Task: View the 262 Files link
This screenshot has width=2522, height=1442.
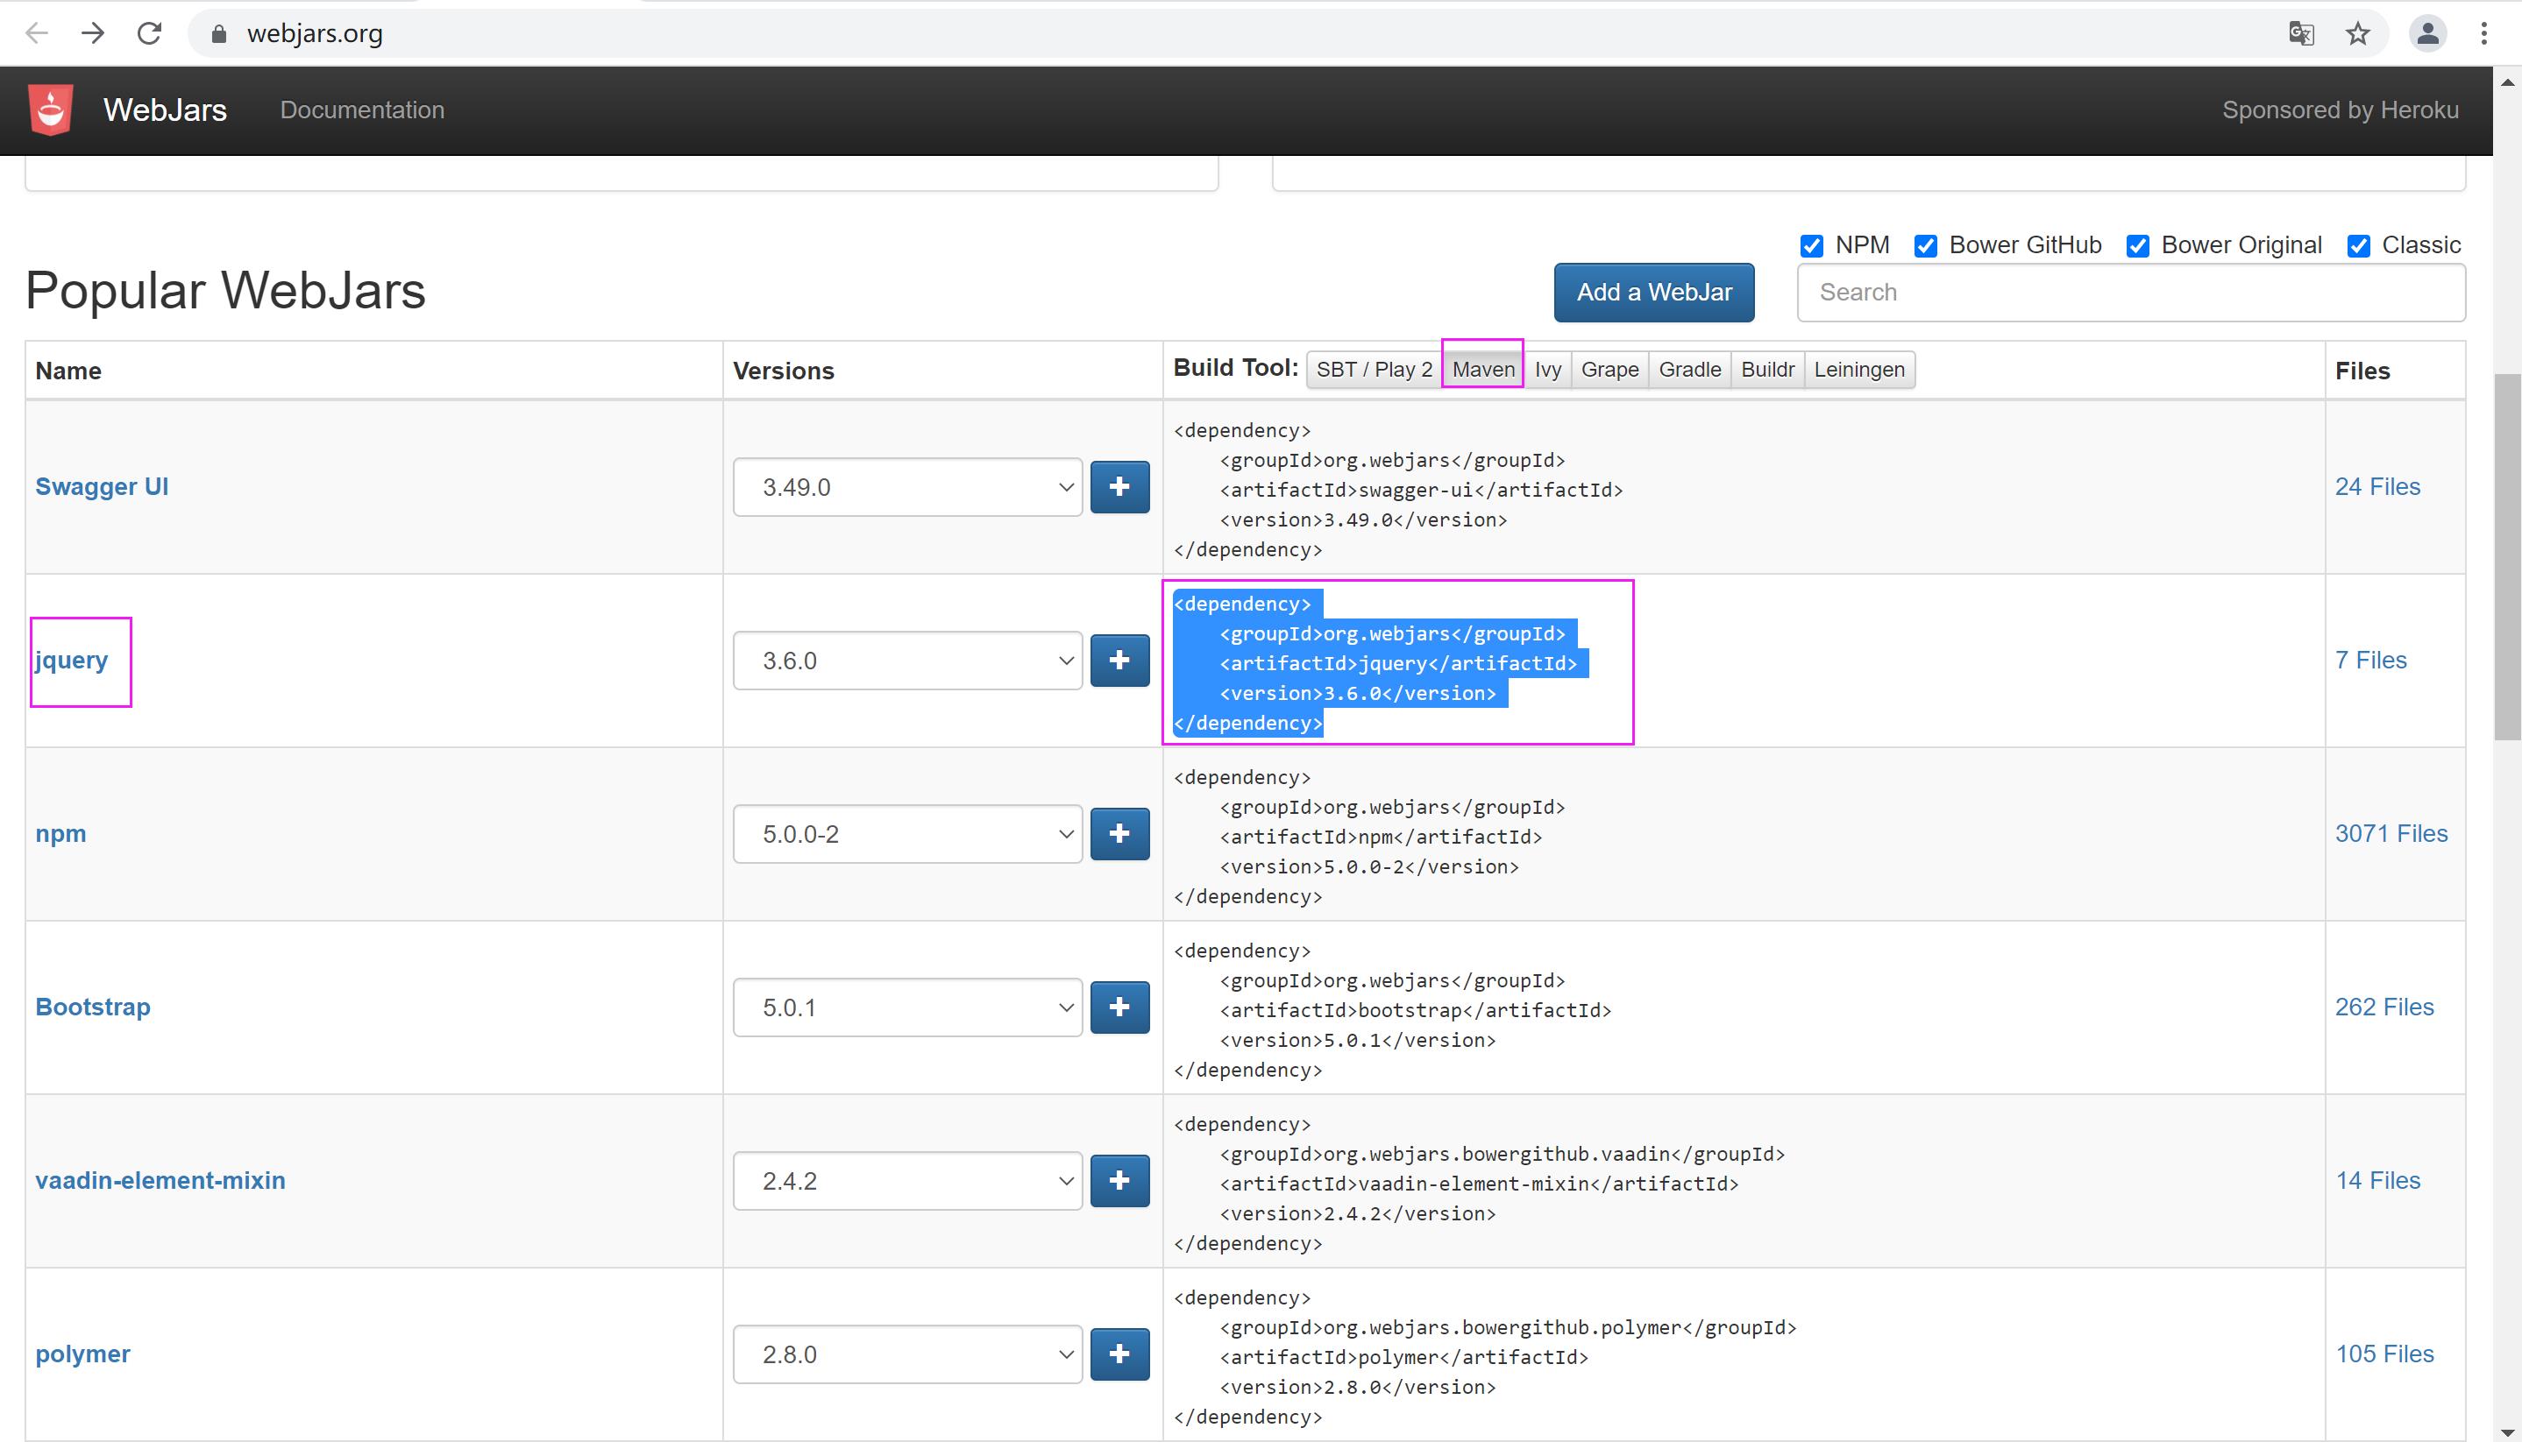Action: tap(2384, 1007)
